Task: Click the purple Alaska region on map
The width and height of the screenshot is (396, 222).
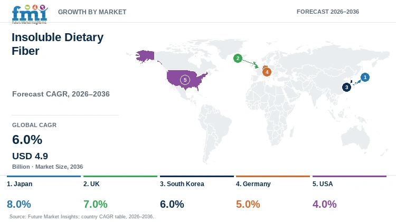Action: (x=145, y=56)
